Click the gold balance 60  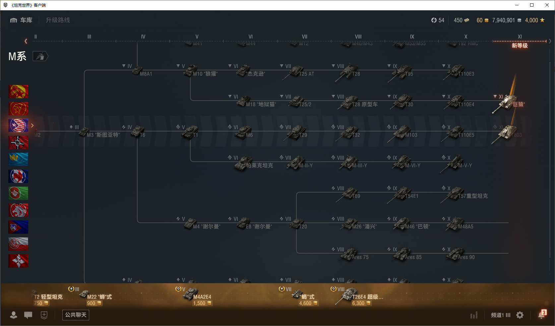482,20
